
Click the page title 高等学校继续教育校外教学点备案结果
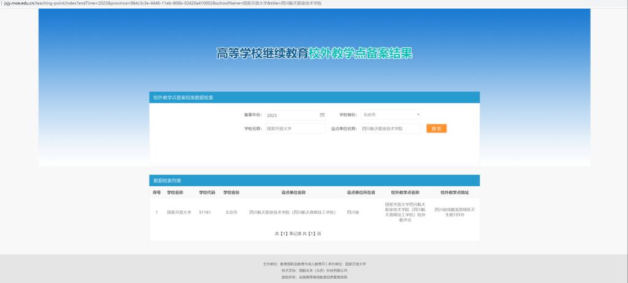click(x=314, y=54)
